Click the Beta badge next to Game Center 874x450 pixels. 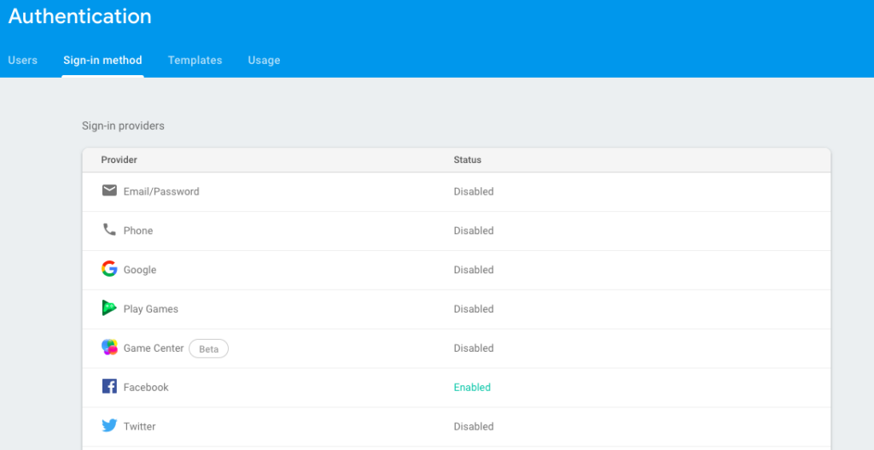click(x=208, y=348)
